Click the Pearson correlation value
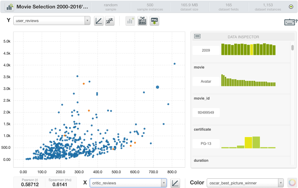The image size is (298, 188). pos(30,184)
